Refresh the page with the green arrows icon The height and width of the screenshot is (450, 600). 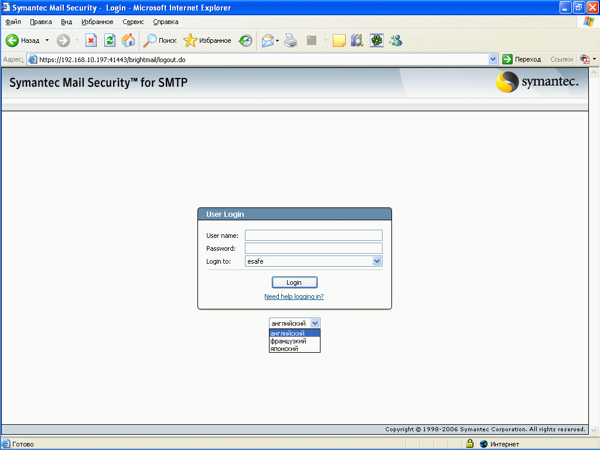pos(110,40)
